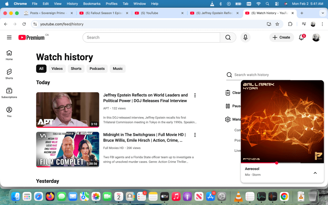Open the notifications bell
The image size is (328, 205).
coord(301,37)
